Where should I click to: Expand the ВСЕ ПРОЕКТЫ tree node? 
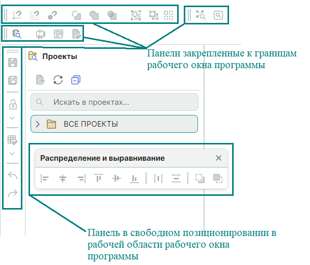38,124
